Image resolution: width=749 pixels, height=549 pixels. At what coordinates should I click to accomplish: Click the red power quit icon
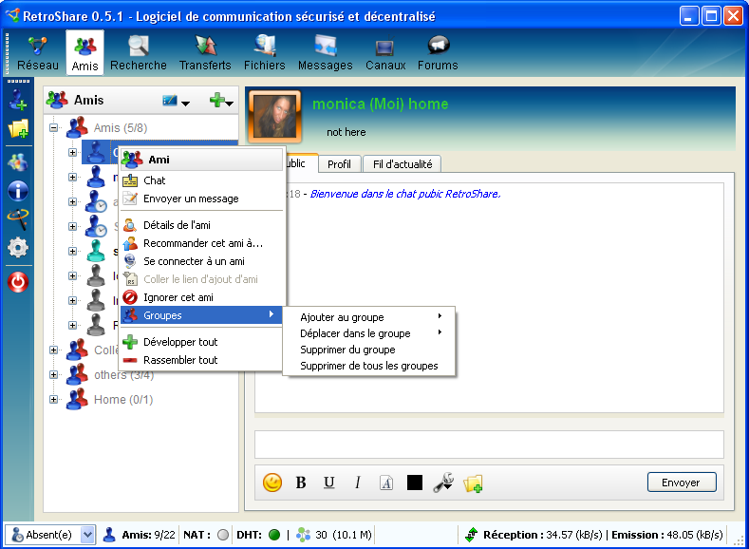[18, 282]
